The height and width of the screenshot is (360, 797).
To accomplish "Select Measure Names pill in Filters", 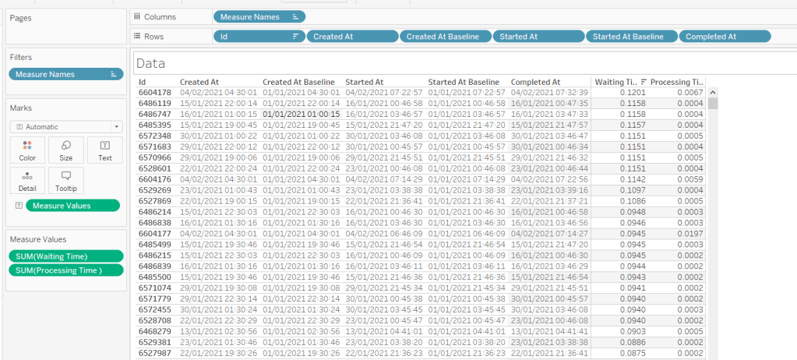I will point(66,74).
